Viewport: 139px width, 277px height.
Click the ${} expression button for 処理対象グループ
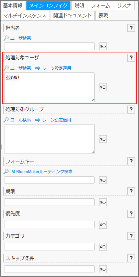103,139
